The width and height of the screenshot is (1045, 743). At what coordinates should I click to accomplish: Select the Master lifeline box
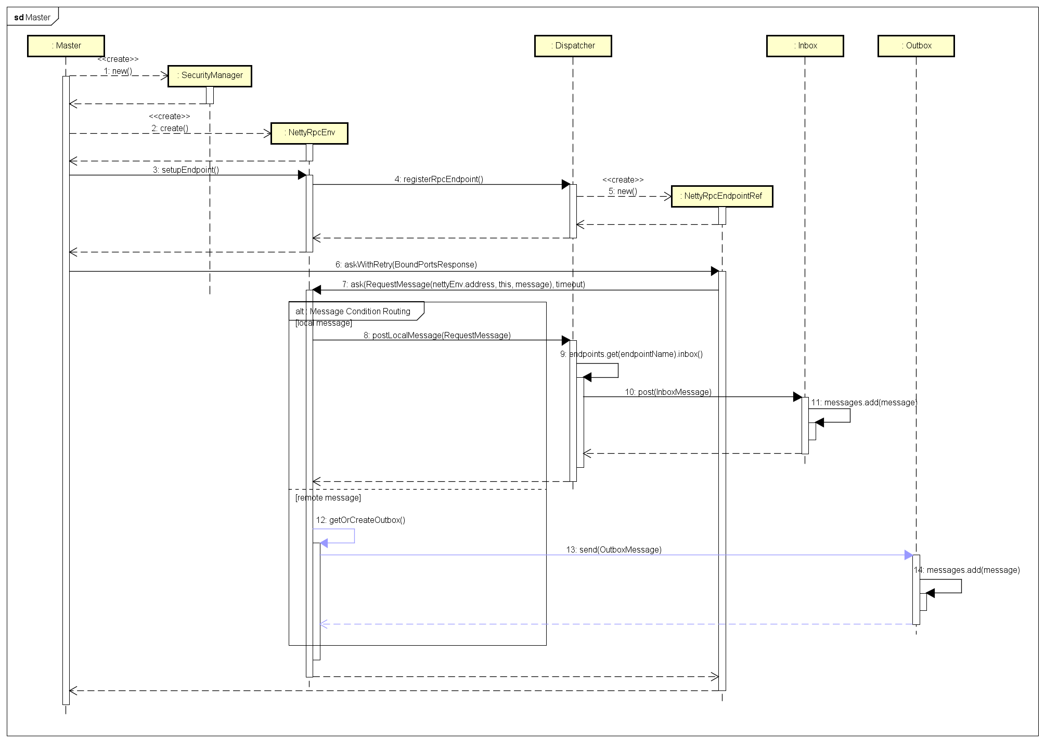pos(66,46)
